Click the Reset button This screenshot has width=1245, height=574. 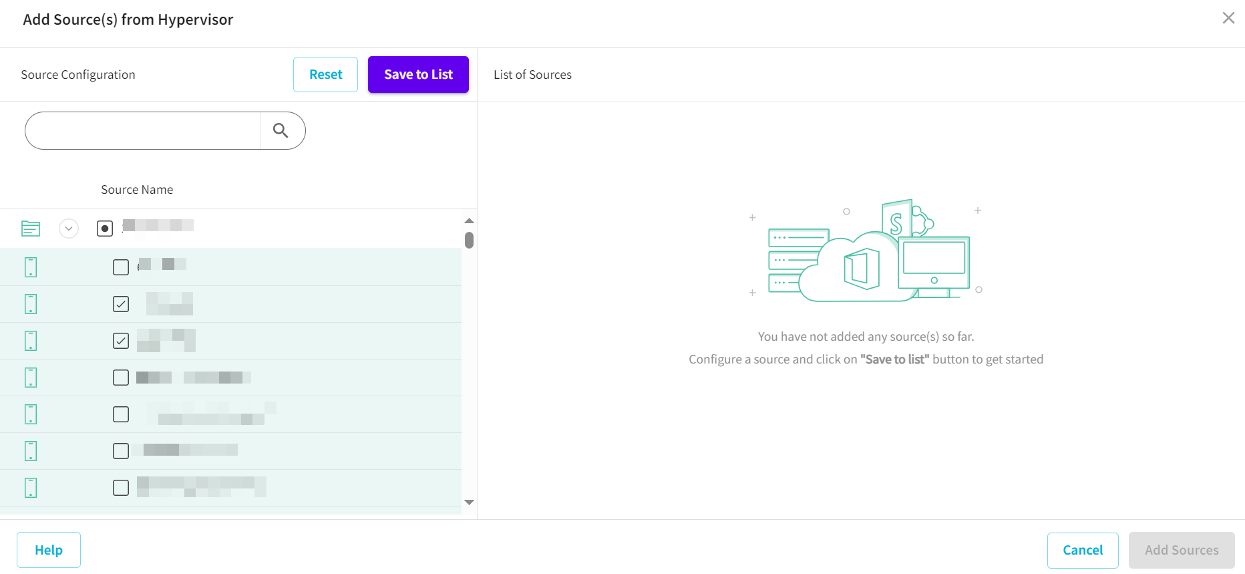[325, 74]
